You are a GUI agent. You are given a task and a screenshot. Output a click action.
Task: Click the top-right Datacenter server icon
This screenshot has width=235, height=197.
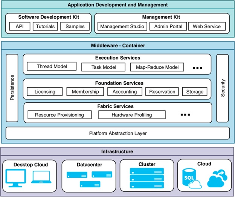pos(102,174)
